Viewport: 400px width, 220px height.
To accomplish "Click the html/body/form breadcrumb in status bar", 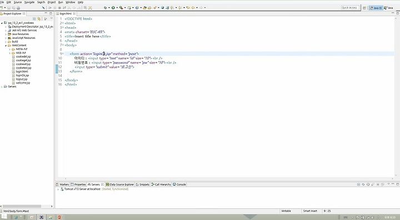I will point(16,211).
